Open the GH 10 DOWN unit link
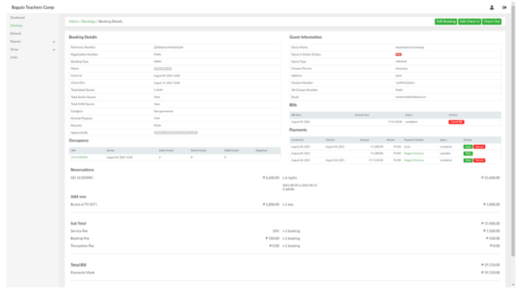The width and height of the screenshot is (519, 296). [x=78, y=158]
